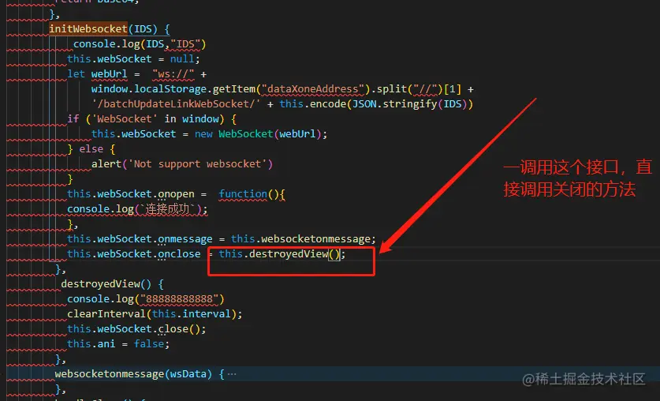Click the alert function call

(x=106, y=164)
